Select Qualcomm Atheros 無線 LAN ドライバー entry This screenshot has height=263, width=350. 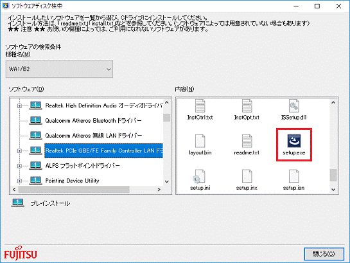pyautogui.click(x=94, y=136)
